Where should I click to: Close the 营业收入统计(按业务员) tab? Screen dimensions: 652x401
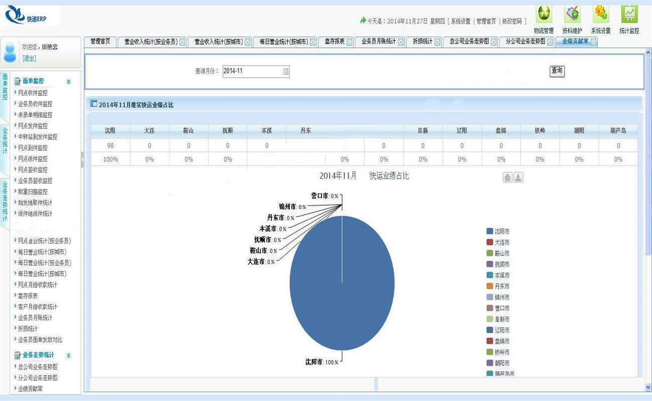click(x=183, y=42)
